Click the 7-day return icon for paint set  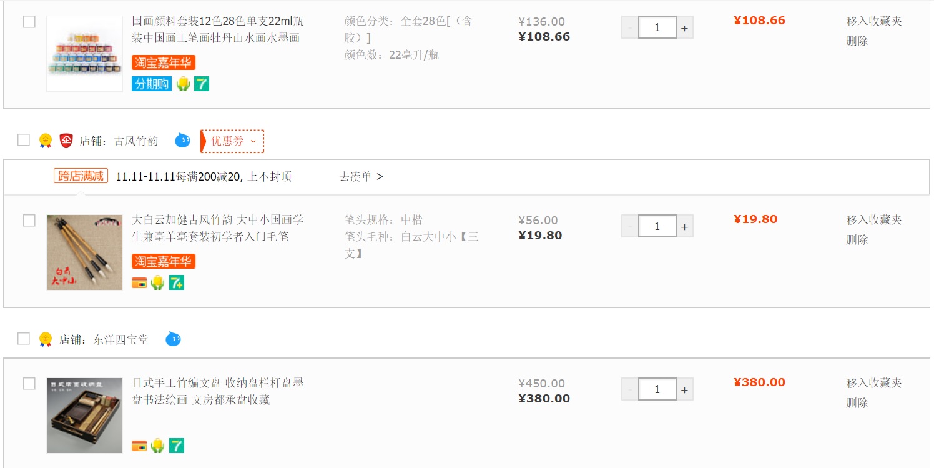click(202, 84)
